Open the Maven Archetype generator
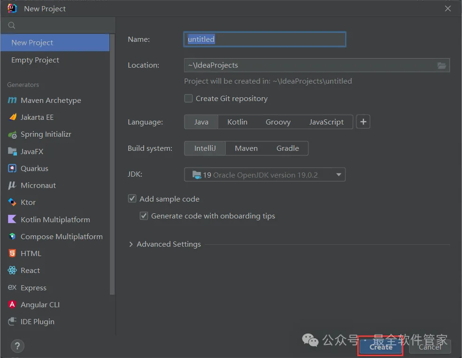Viewport: 462px width, 358px height. [55, 100]
